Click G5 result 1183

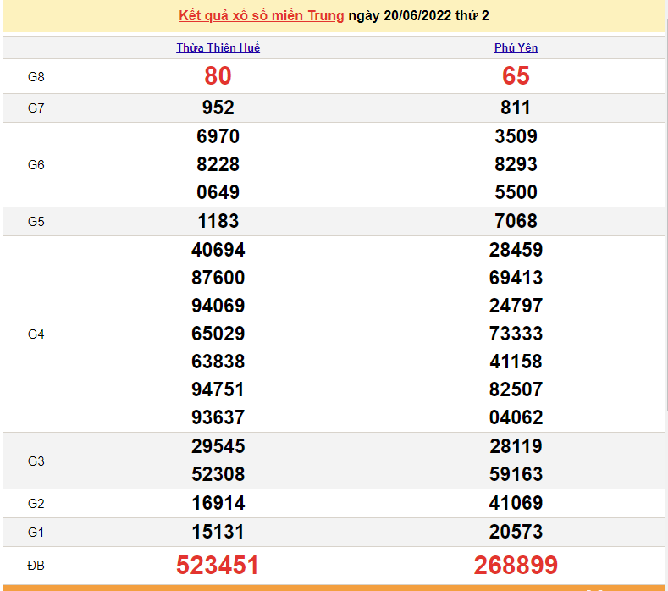coord(218,221)
